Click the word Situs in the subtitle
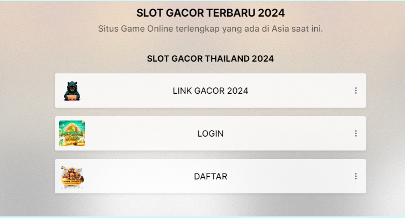 (x=108, y=28)
